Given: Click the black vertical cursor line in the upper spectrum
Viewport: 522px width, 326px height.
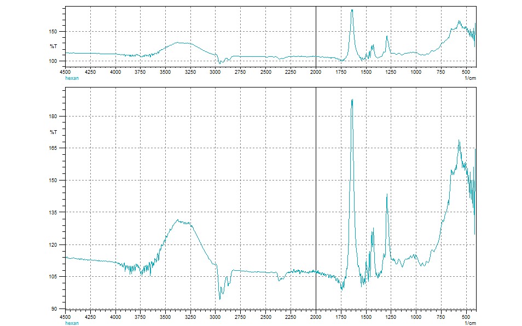Looking at the screenshot, I should pos(316,37).
